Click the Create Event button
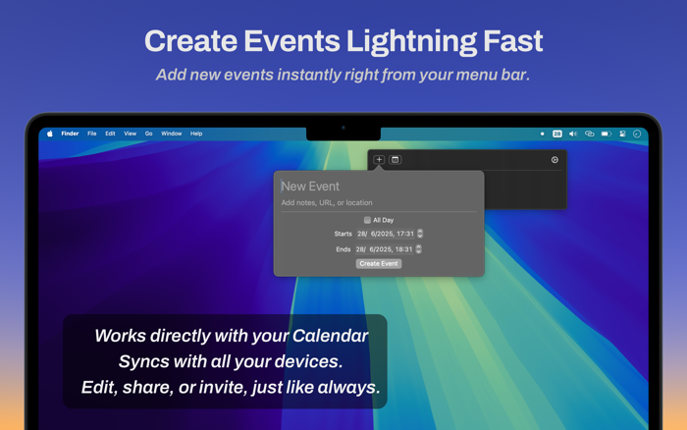The width and height of the screenshot is (687, 430). pyautogui.click(x=379, y=263)
